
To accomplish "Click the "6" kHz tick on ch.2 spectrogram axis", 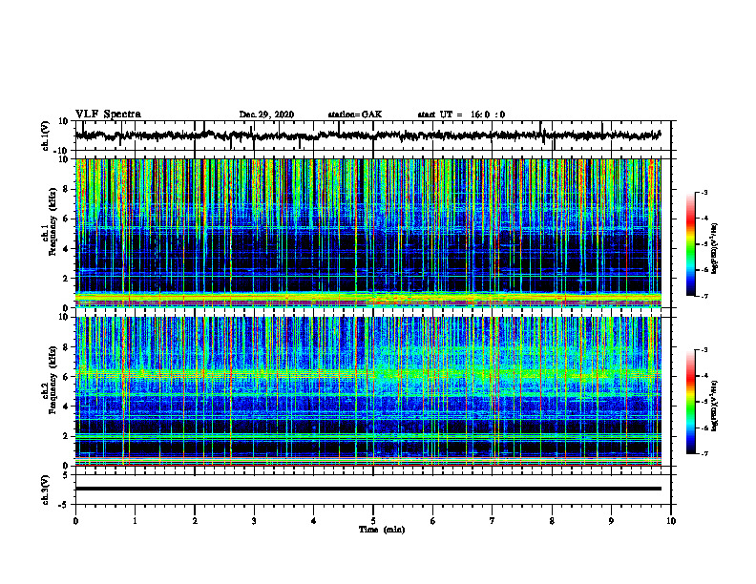I will point(66,377).
